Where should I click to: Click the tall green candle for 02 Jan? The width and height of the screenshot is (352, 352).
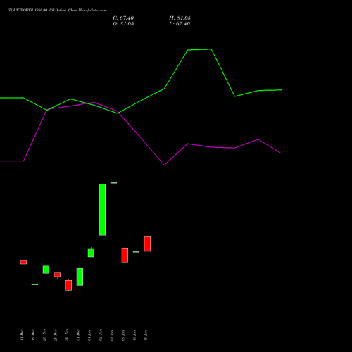pos(102,210)
